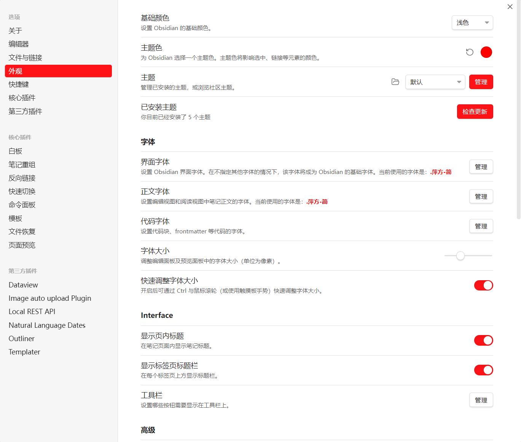The height and width of the screenshot is (442, 521).
Task: Open 命令面板 plugin settings
Action: (58, 205)
